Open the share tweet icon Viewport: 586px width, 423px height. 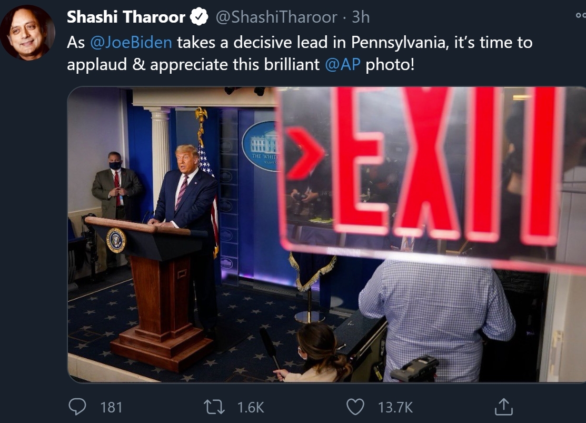[503, 407]
